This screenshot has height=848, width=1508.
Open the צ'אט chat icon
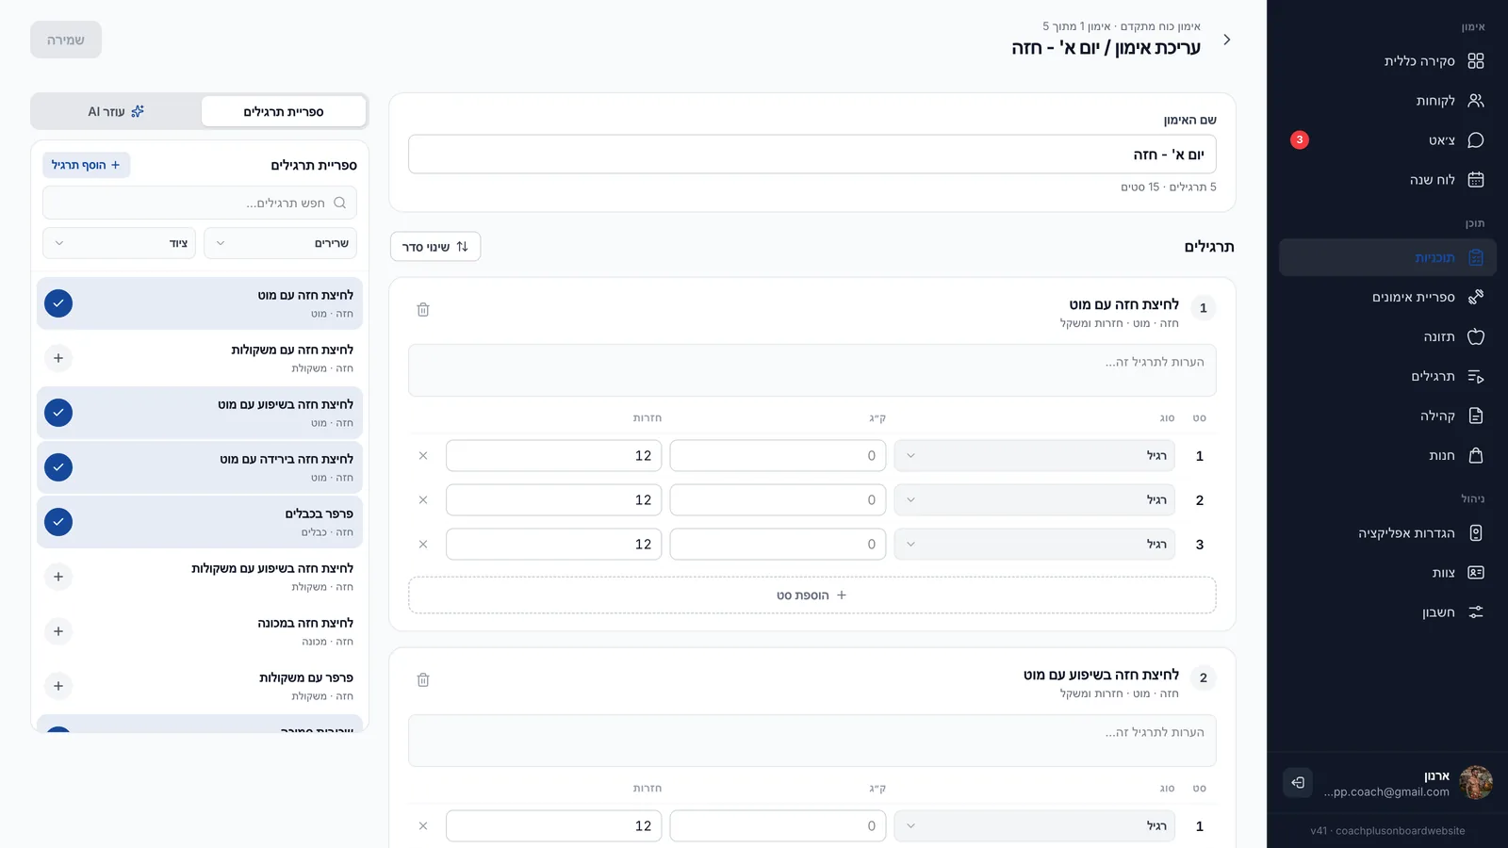coord(1476,140)
